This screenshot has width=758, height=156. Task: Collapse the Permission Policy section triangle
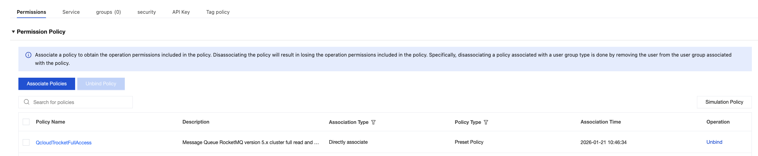click(13, 32)
